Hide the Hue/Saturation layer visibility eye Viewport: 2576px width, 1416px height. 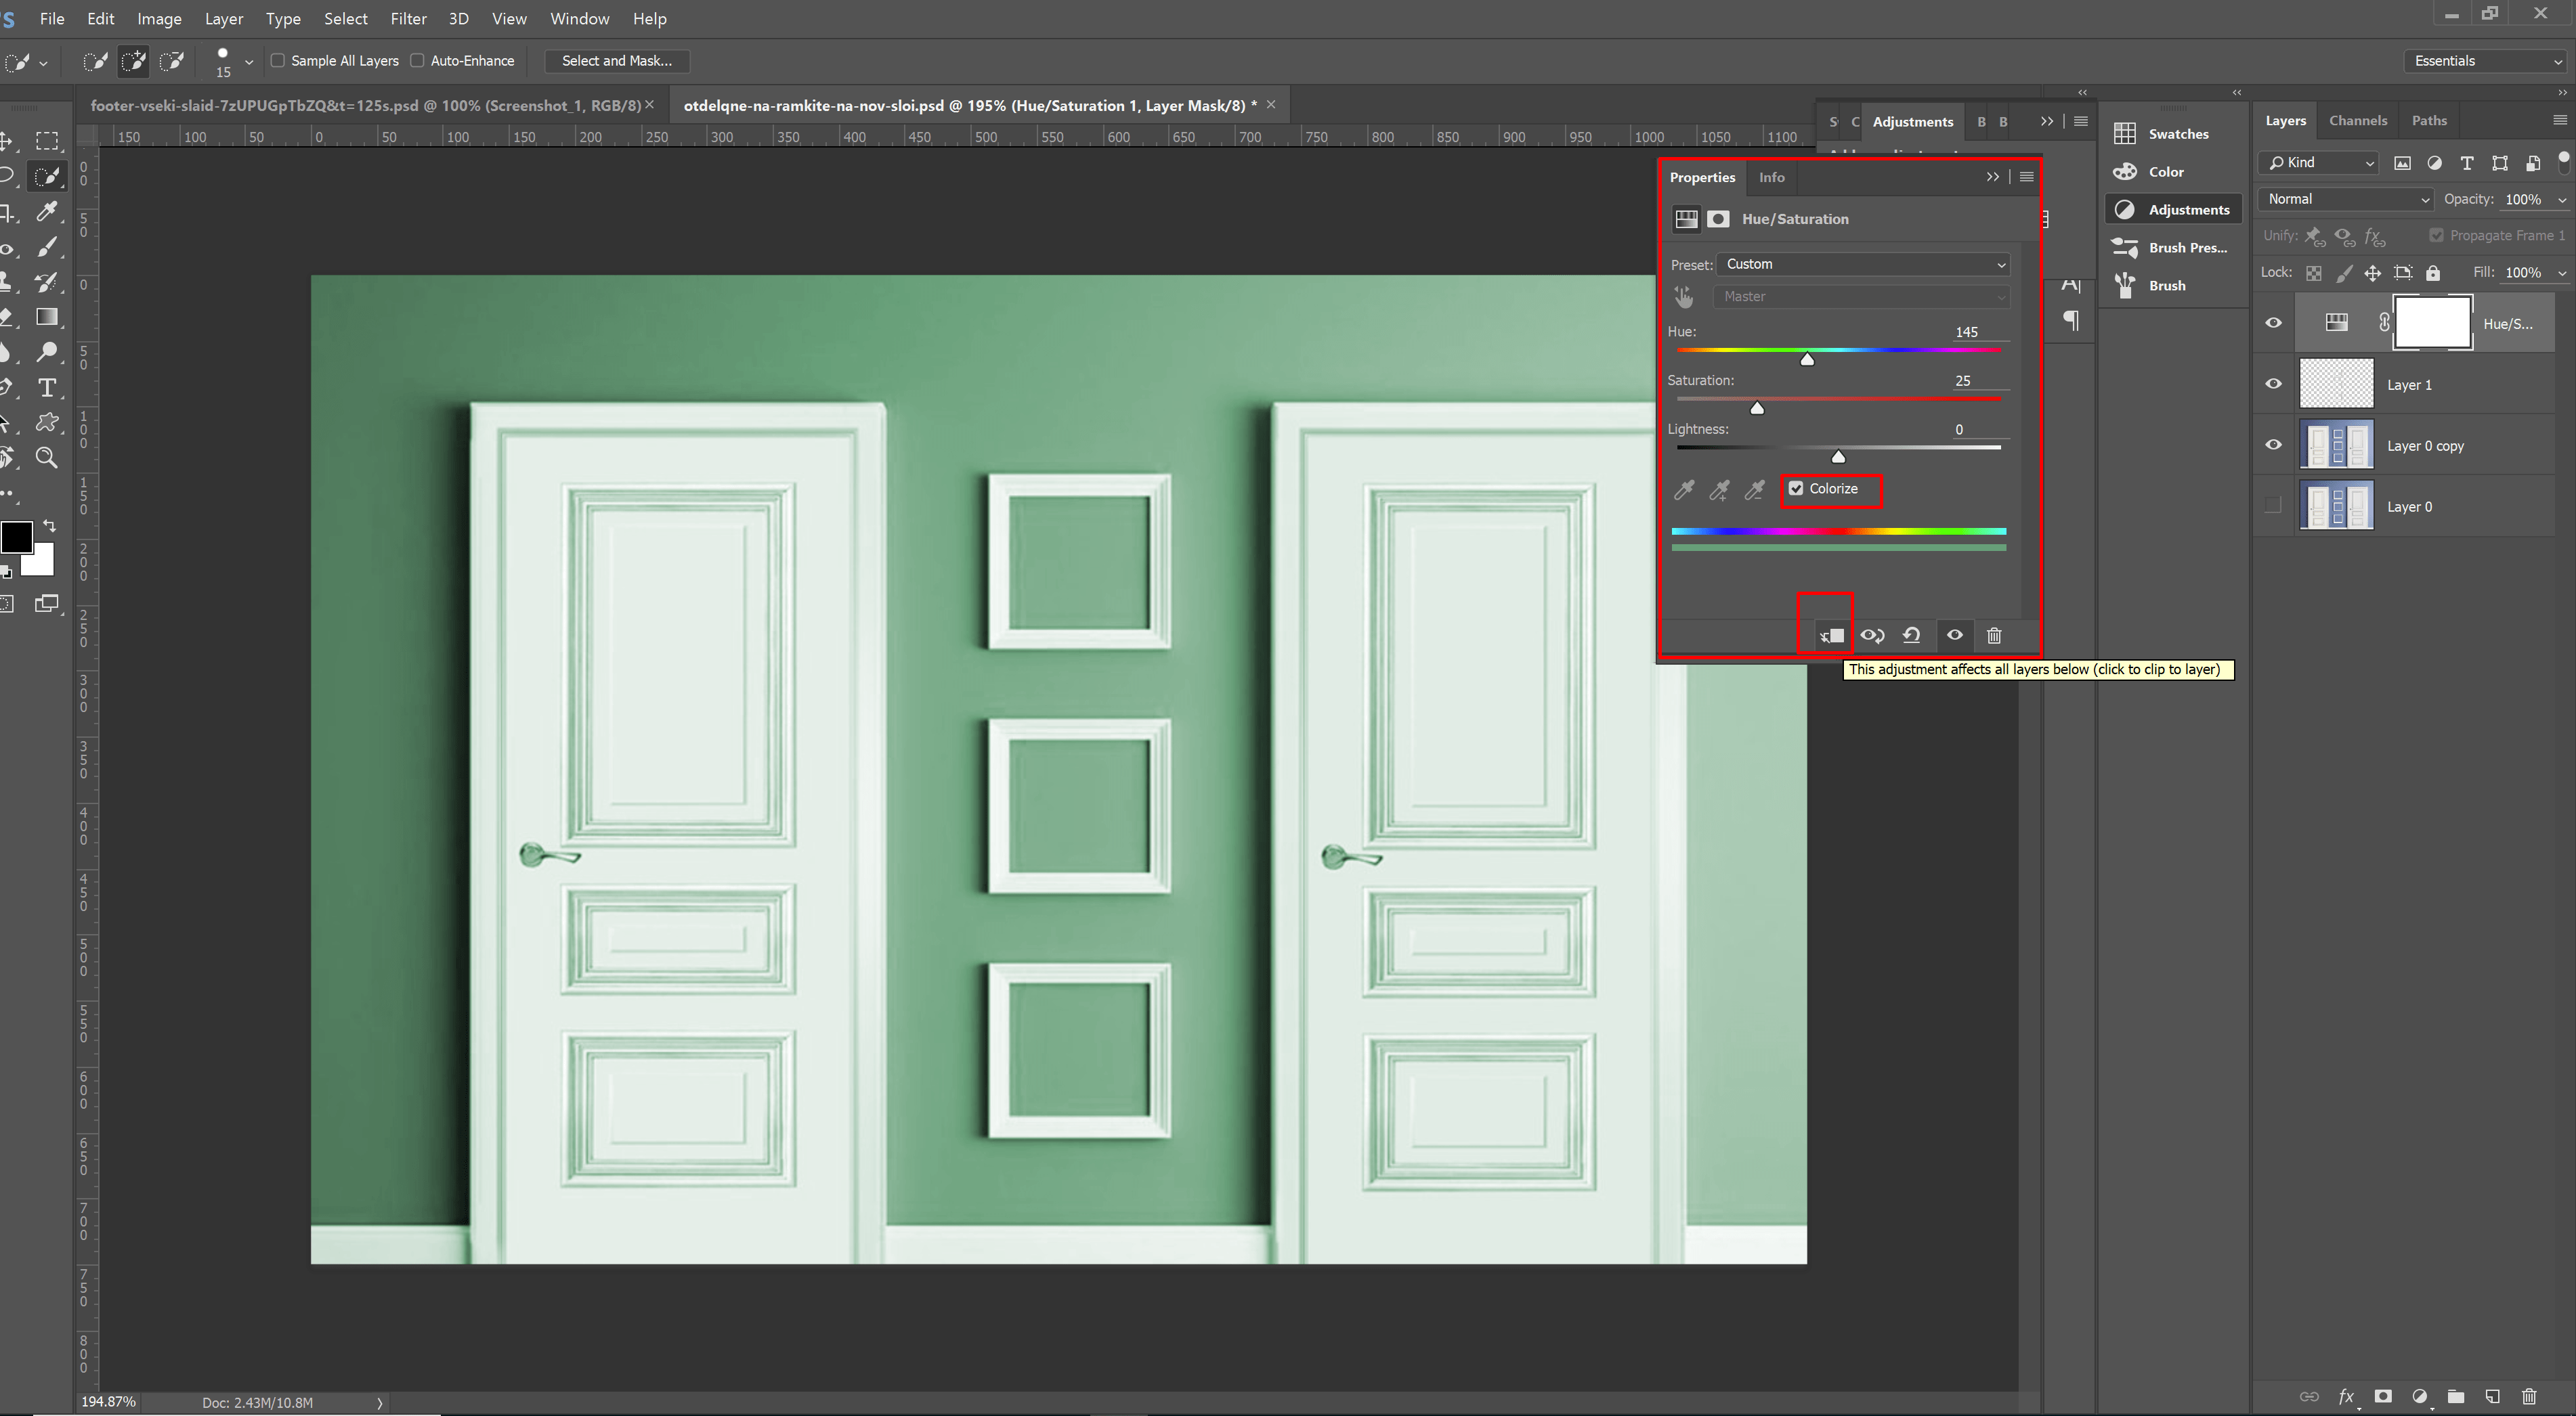point(2273,323)
